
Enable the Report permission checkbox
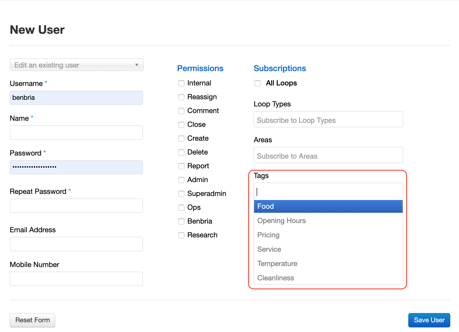pos(181,166)
